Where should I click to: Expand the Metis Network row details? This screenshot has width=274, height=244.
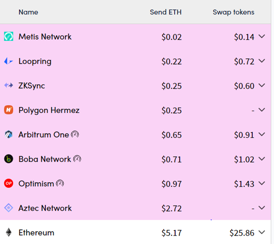point(262,37)
